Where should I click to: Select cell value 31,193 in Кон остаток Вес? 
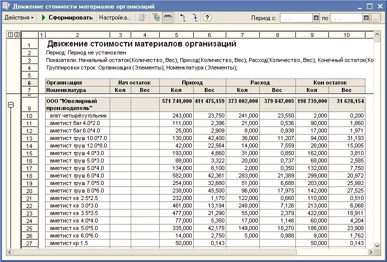click(347, 138)
